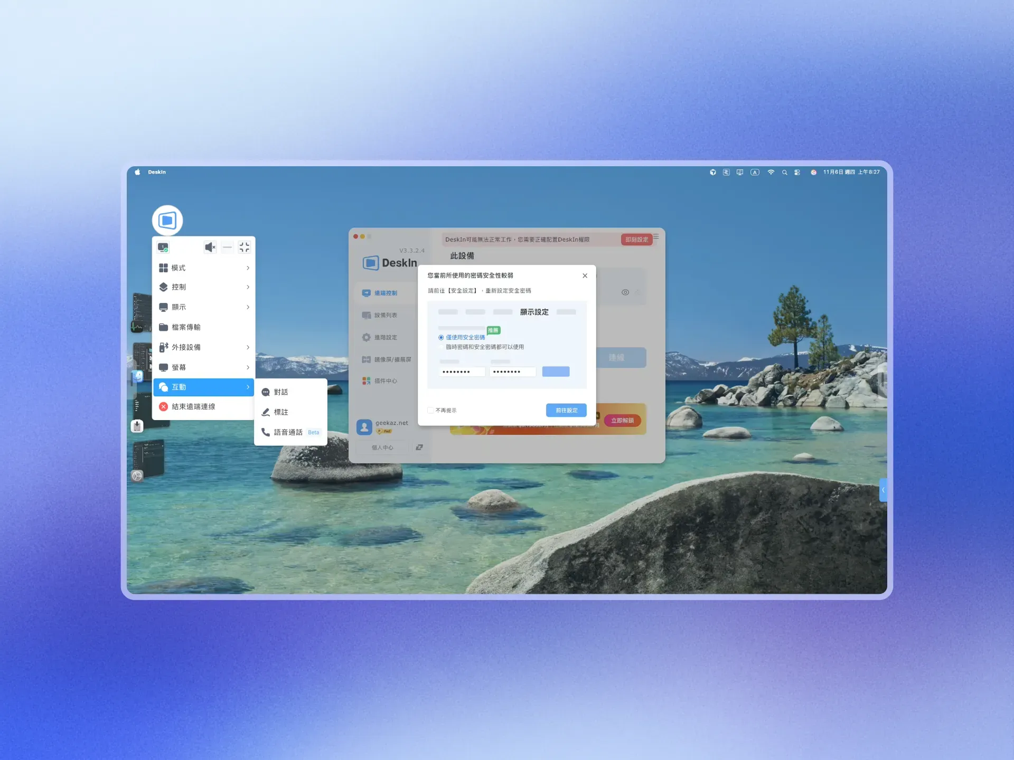Open the 外接設備 menu item
Screen dimensions: 1014x760
tap(204, 347)
